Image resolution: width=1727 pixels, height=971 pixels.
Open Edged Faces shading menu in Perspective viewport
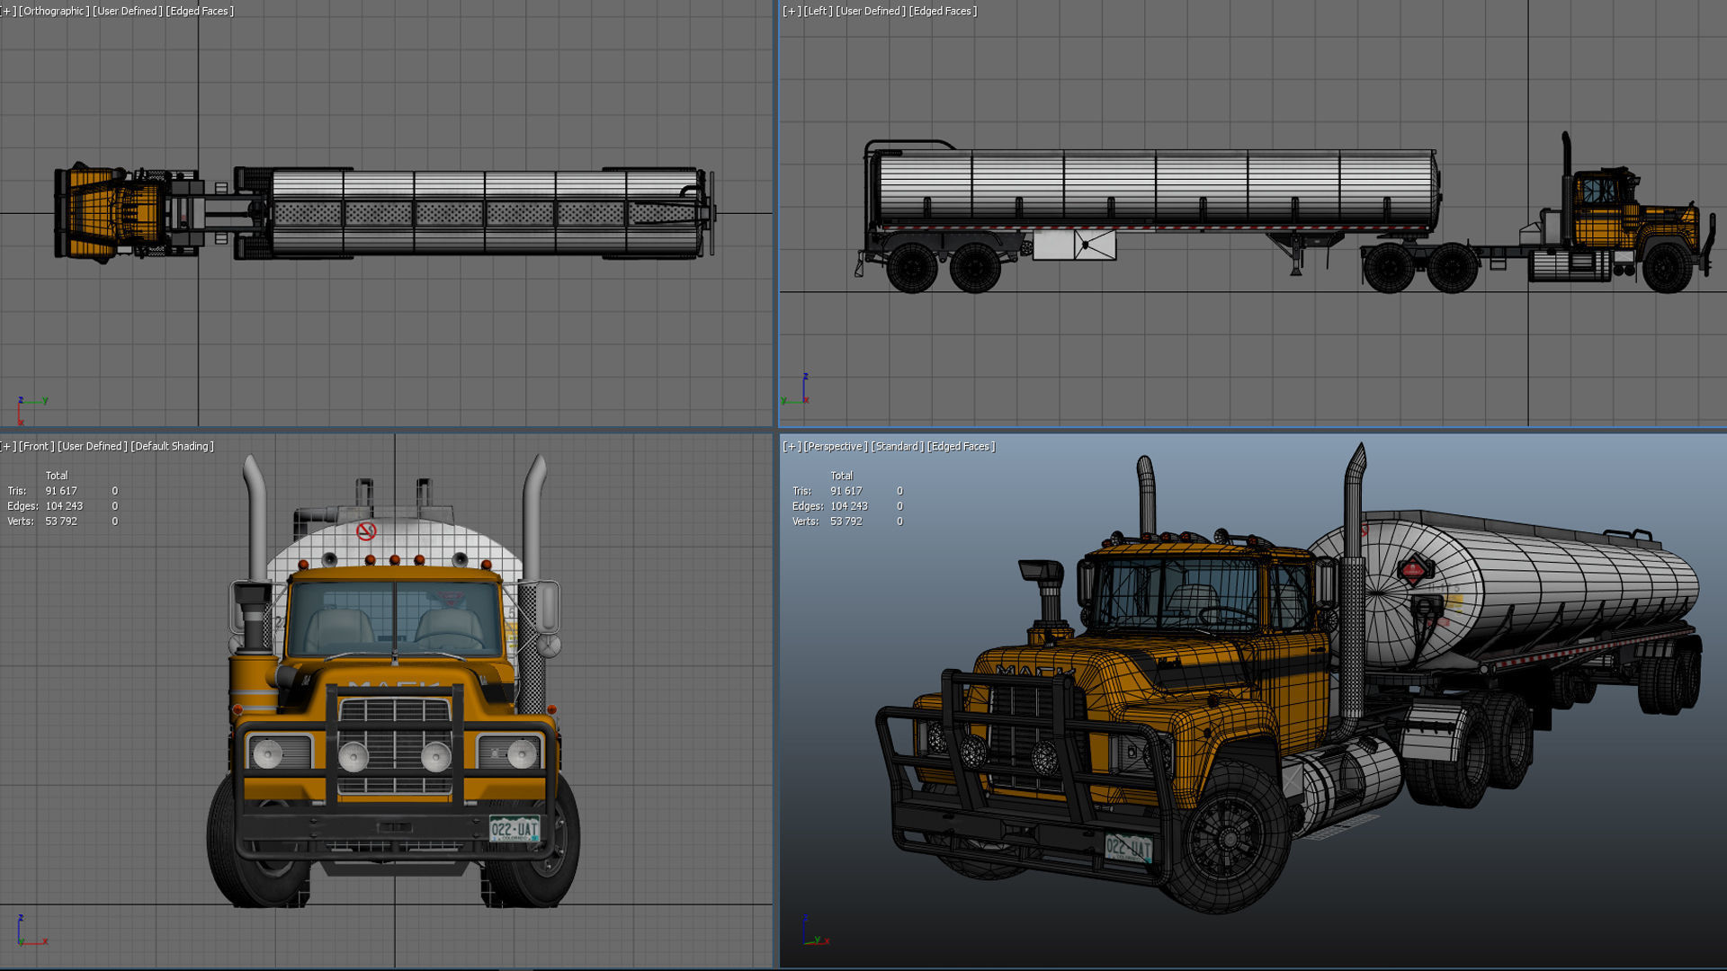pyautogui.click(x=962, y=446)
